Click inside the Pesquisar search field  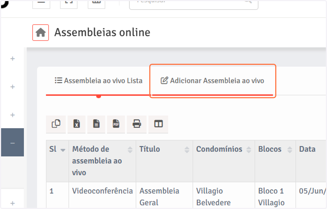tap(193, 5)
